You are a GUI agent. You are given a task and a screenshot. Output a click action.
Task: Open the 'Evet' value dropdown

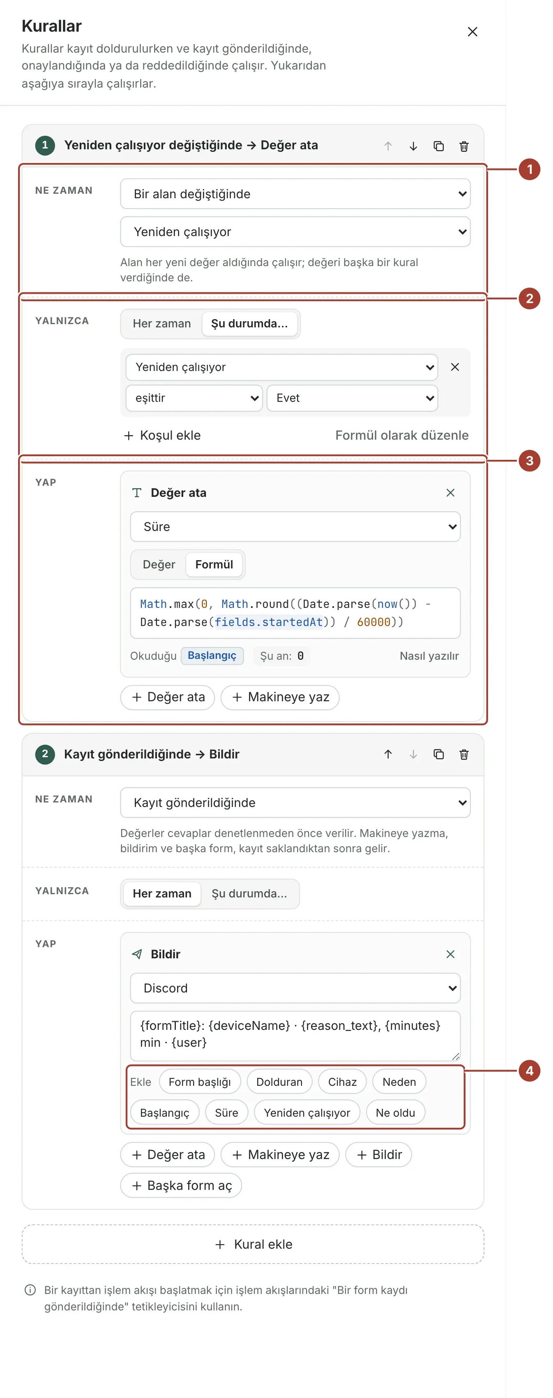352,398
